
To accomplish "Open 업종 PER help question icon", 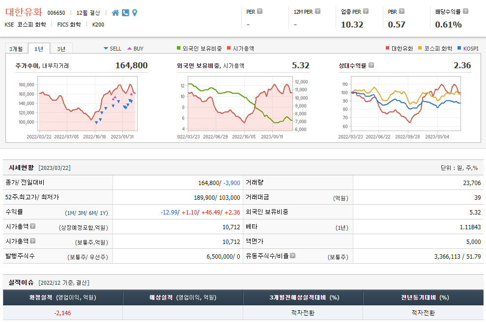I will [366, 11].
